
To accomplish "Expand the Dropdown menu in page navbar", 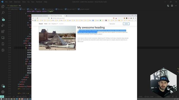I will coord(55,24).
